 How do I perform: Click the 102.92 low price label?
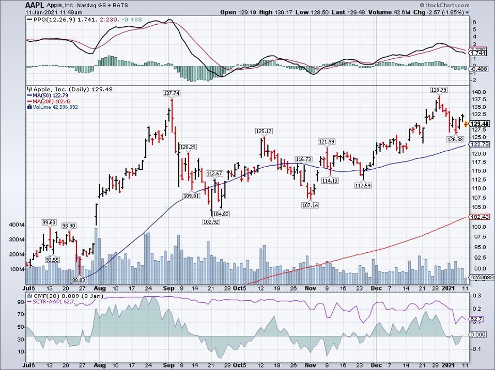[211, 221]
